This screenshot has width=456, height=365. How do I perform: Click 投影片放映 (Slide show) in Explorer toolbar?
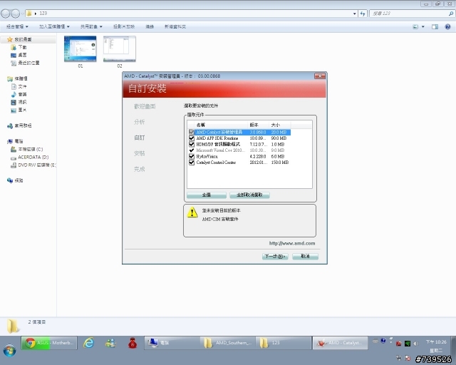124,26
